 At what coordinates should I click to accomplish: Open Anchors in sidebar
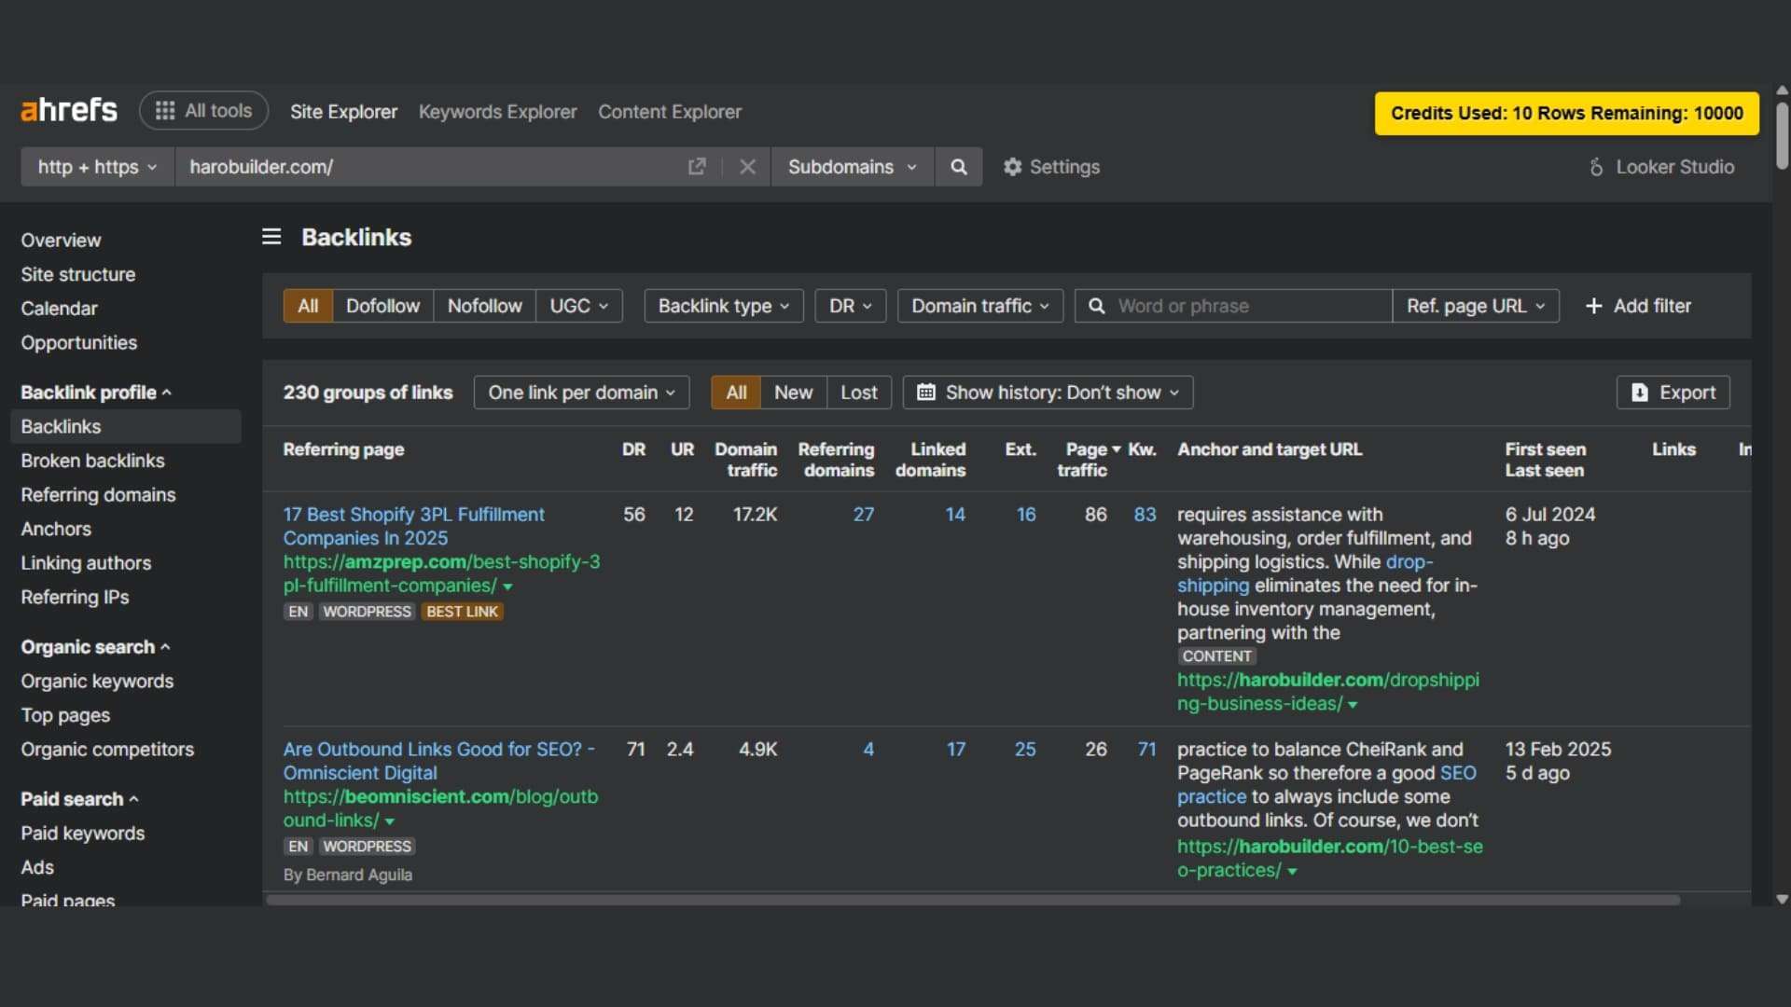pyautogui.click(x=56, y=529)
